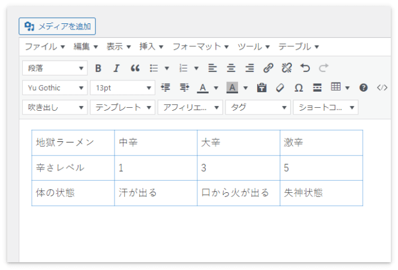Apply italic formatting
This screenshot has width=398, height=270.
pyautogui.click(x=116, y=68)
